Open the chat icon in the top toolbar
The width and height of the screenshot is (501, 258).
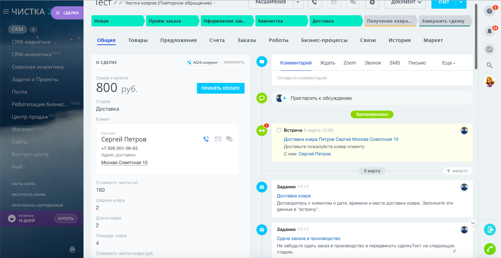tap(353, 3)
